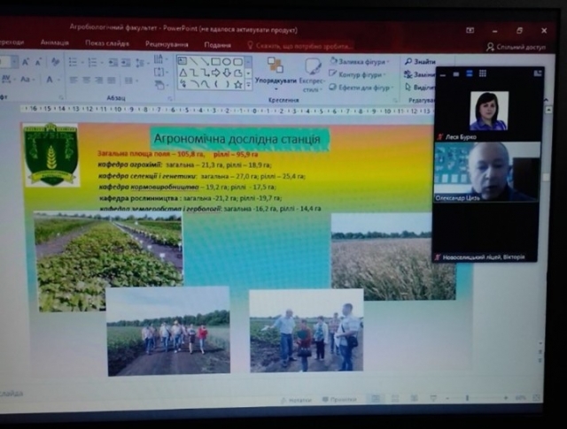
Task: Clear all text formatting
Action: [x=55, y=62]
